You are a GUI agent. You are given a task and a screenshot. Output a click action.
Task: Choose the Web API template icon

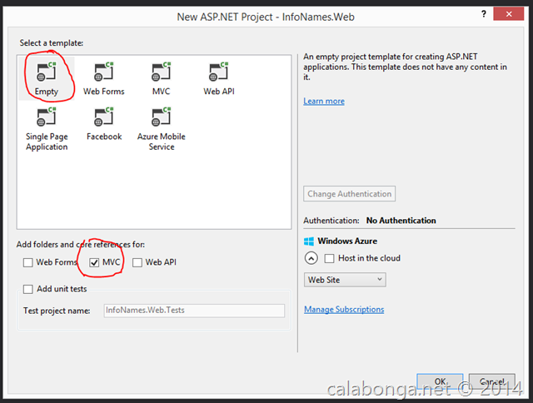click(218, 72)
